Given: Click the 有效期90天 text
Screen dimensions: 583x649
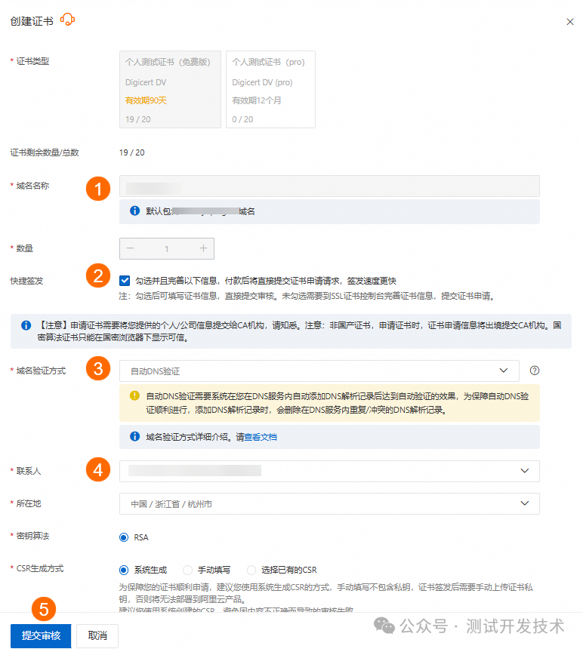Looking at the screenshot, I should click(146, 100).
